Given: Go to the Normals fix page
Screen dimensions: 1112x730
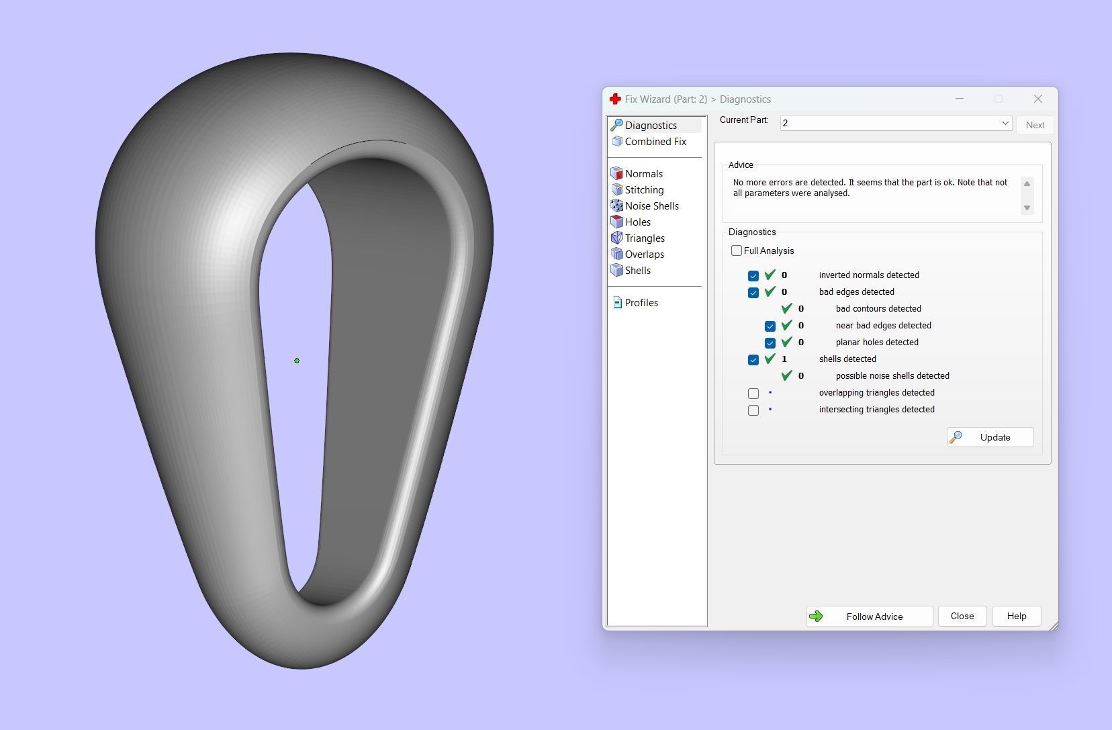Looking at the screenshot, I should point(643,173).
